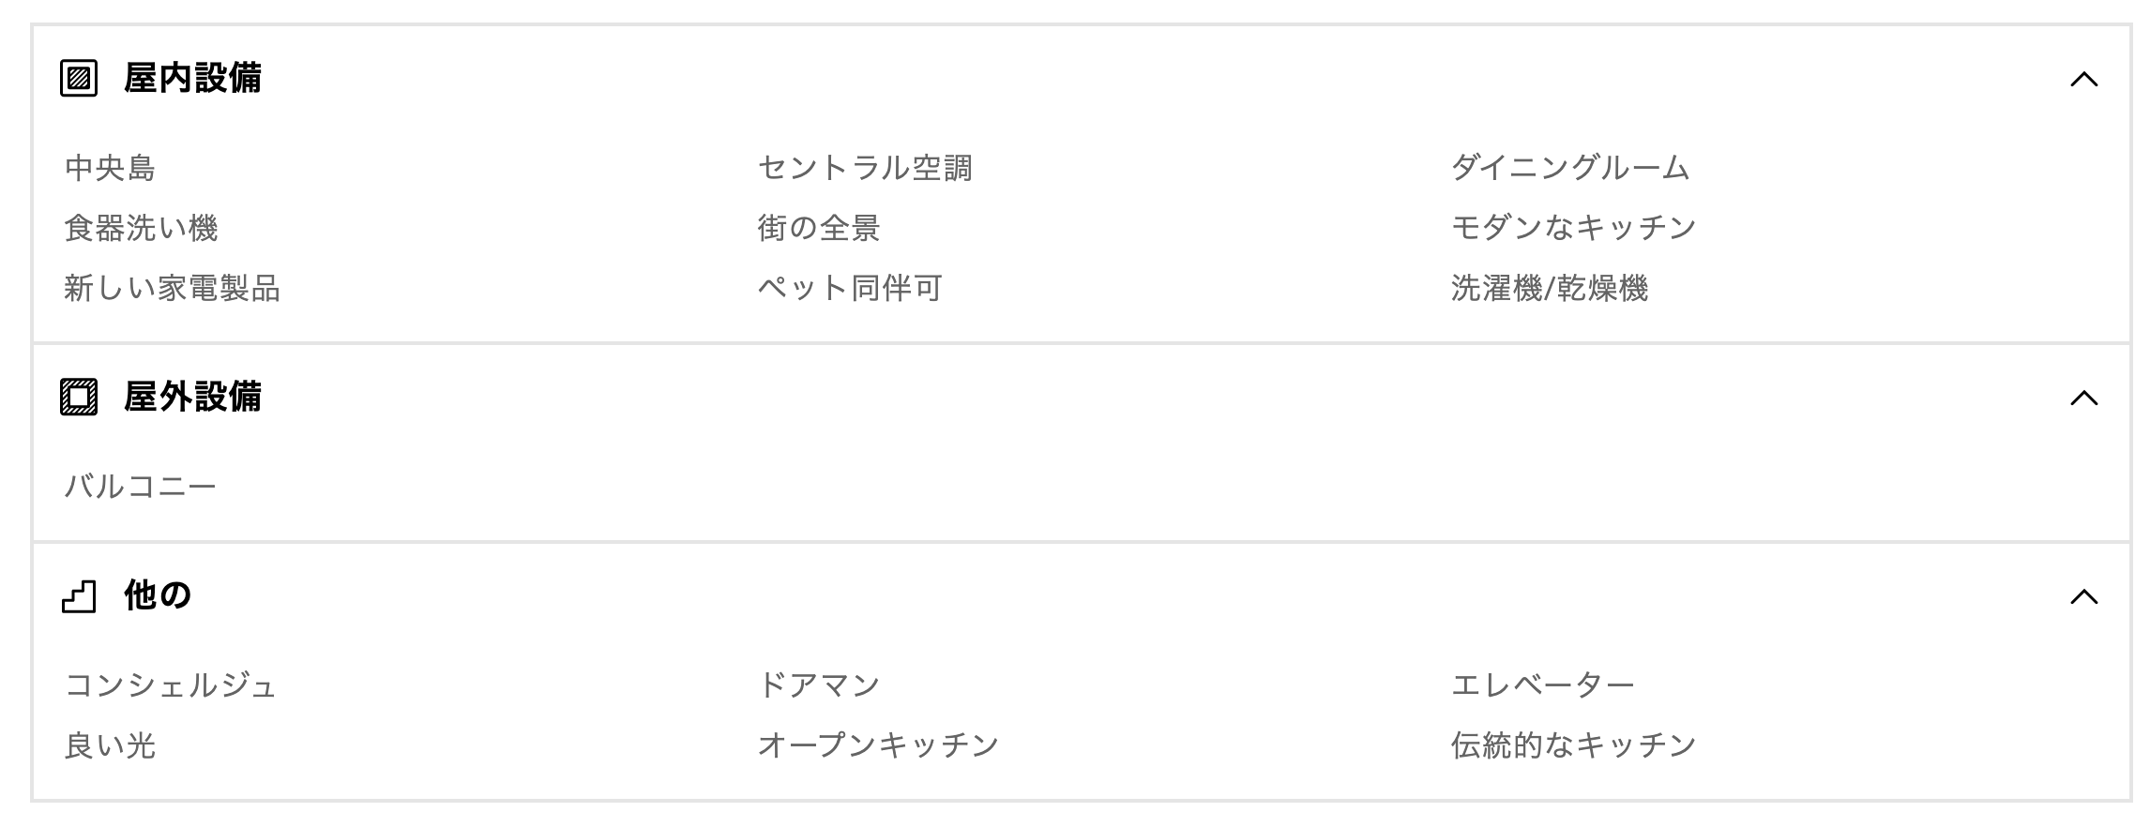Collapse the 屋内設備 section chevron

click(2083, 80)
